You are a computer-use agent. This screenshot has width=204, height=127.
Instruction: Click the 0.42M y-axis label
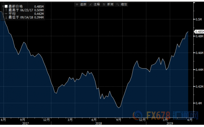pyautogui.click(x=199, y=86)
